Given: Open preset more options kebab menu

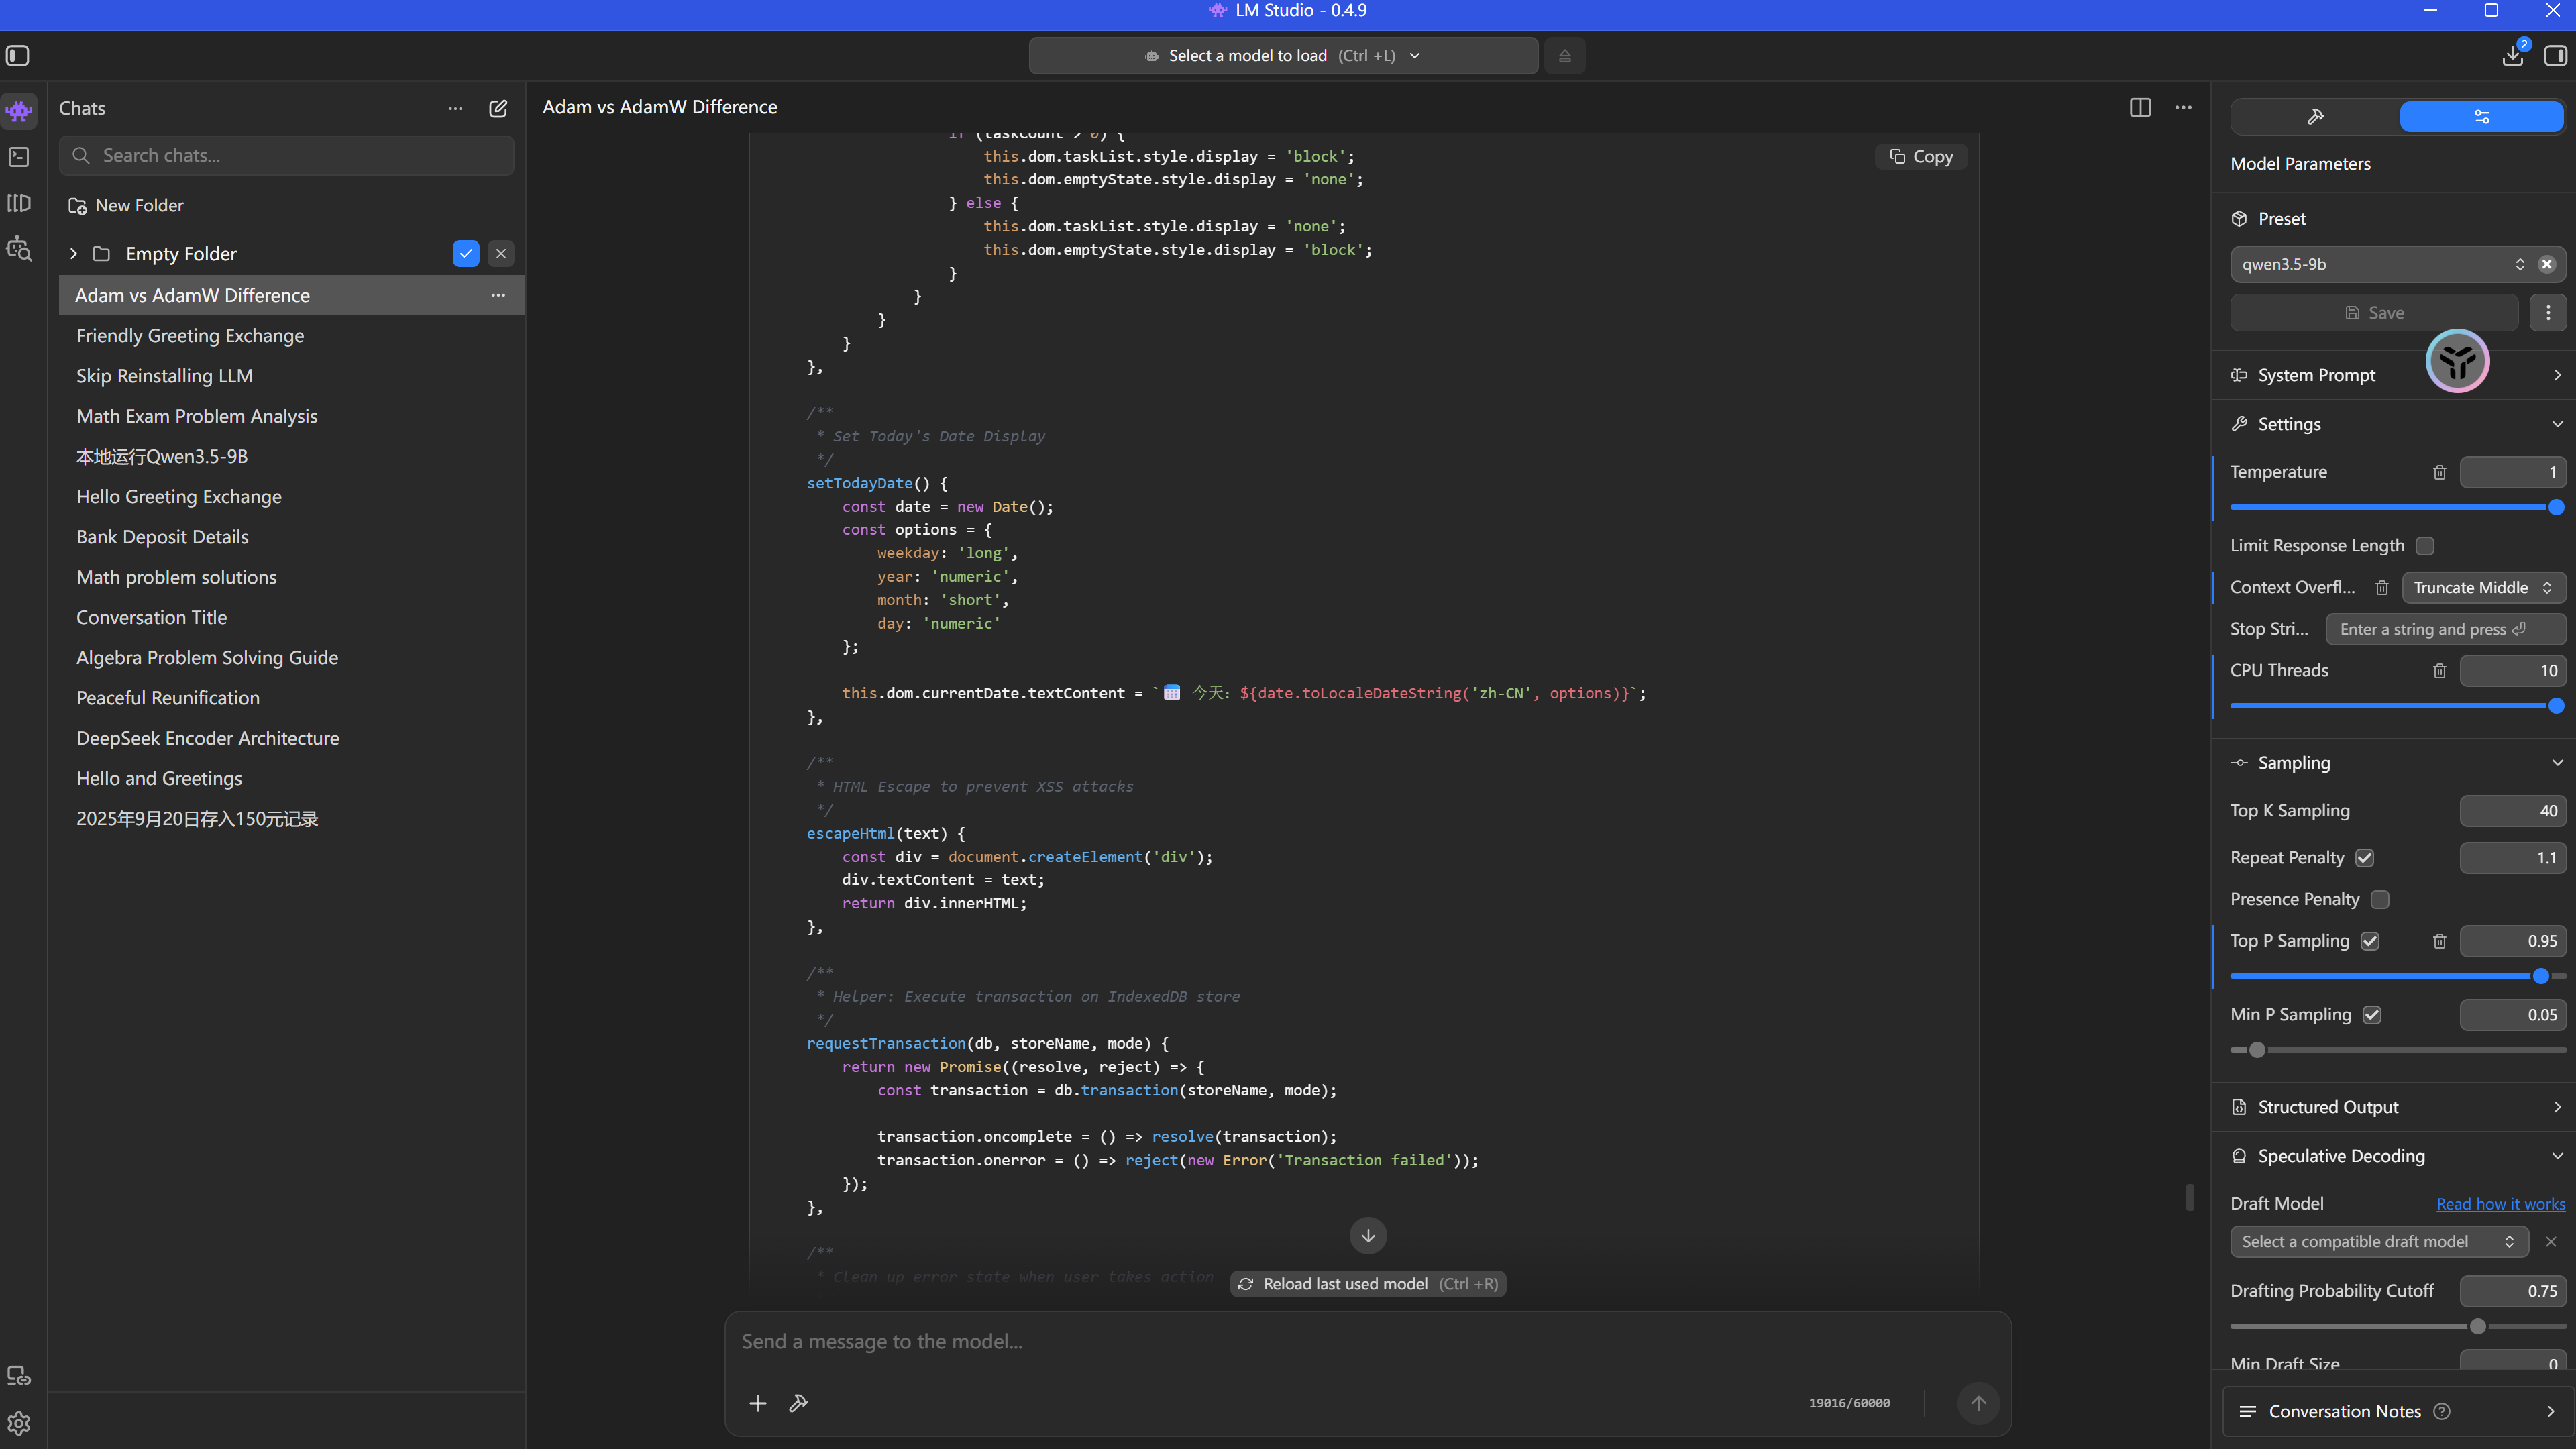Looking at the screenshot, I should click(x=2548, y=313).
